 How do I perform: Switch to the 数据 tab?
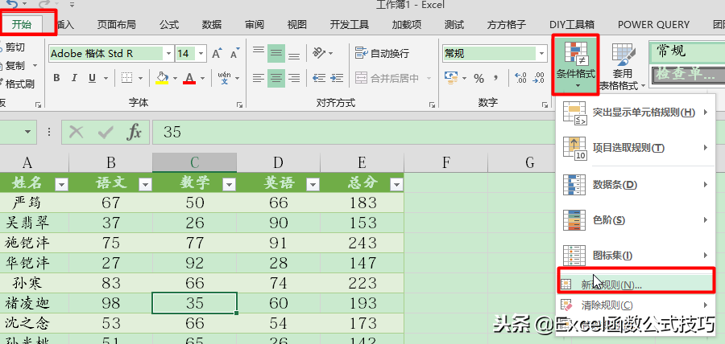point(212,24)
